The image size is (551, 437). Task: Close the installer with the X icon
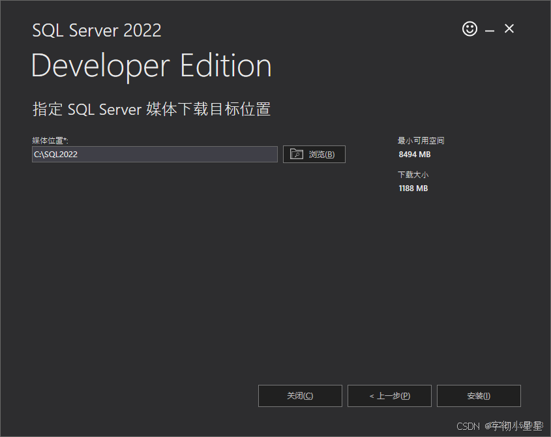509,29
